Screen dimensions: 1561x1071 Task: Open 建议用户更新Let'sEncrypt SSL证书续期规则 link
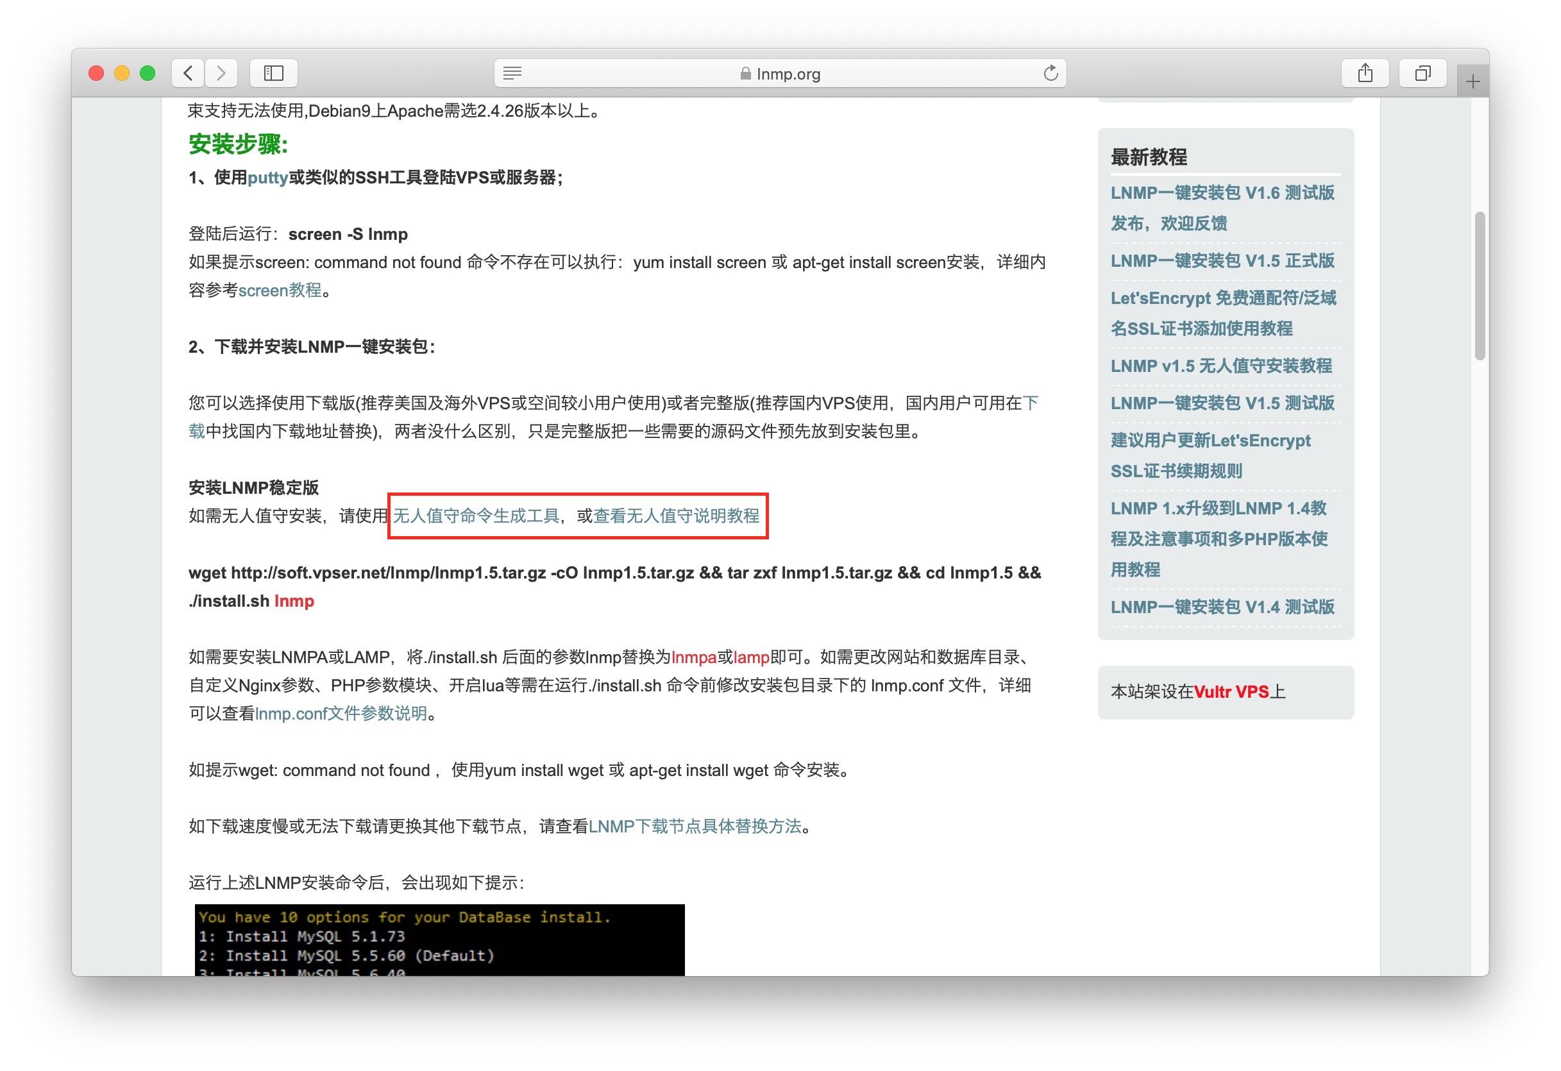click(x=1210, y=456)
